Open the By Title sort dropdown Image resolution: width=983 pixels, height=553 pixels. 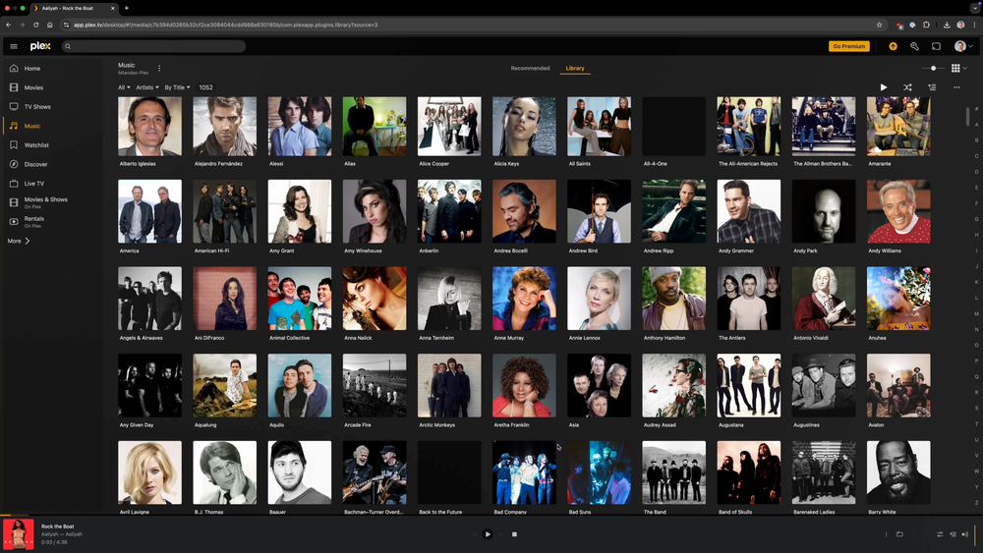177,87
